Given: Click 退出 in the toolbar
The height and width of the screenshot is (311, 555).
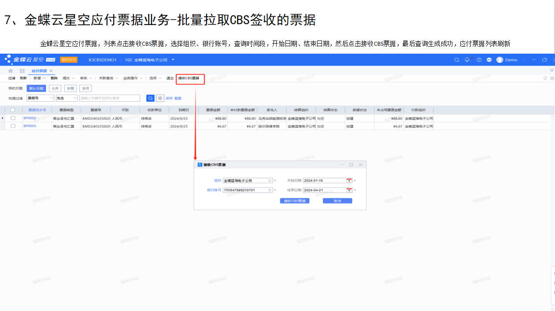Looking at the screenshot, I should (x=170, y=78).
